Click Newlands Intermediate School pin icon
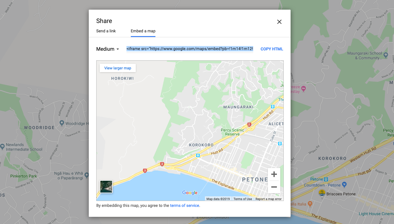This screenshot has height=224, width=394. [x=2, y=146]
